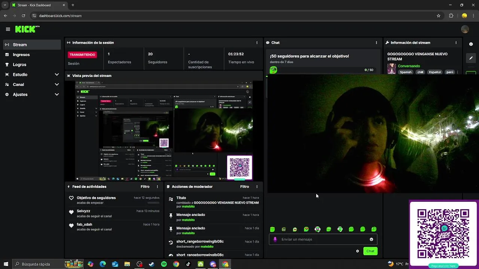479x269 pixels.
Task: Click the Conversando category link
Action: pyautogui.click(x=409, y=66)
